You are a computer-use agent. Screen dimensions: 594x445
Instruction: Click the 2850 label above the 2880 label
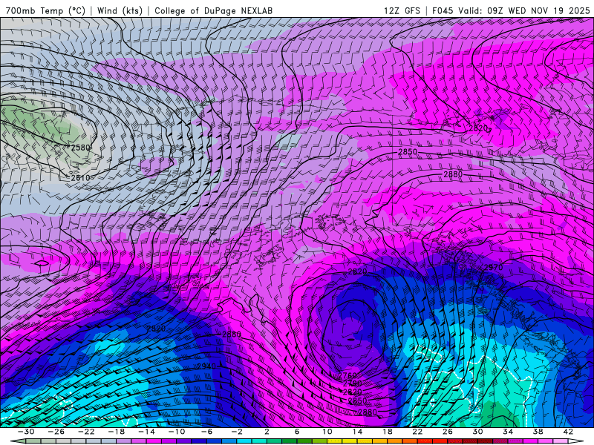tap(408, 152)
